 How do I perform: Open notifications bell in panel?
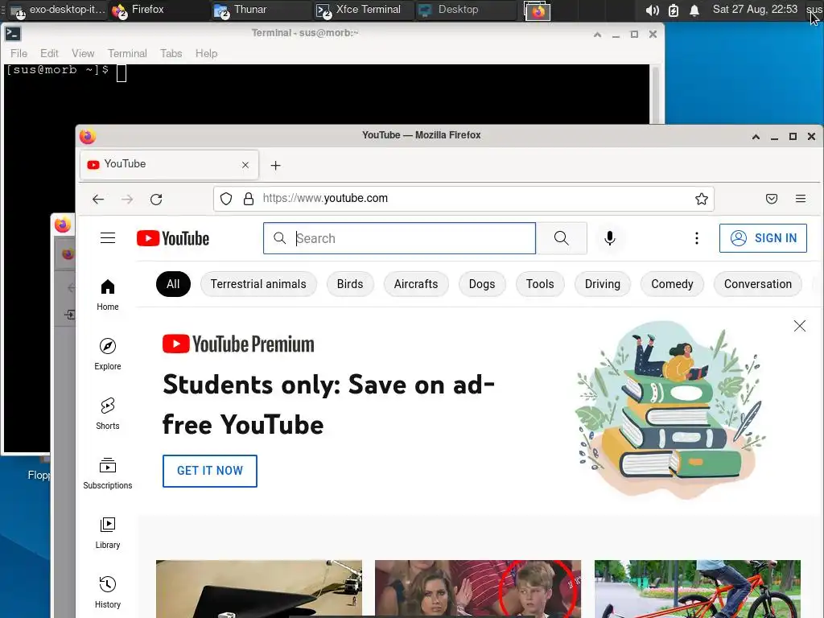[694, 10]
